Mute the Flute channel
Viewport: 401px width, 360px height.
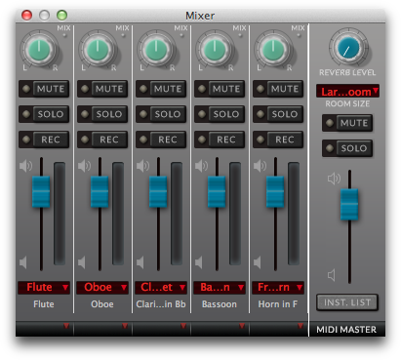click(44, 89)
